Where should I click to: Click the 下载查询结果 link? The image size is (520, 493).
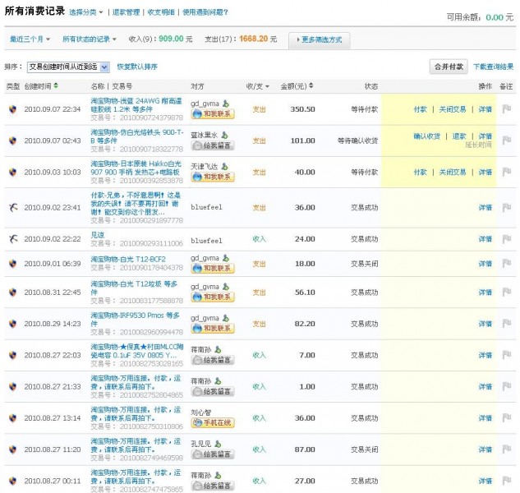493,67
